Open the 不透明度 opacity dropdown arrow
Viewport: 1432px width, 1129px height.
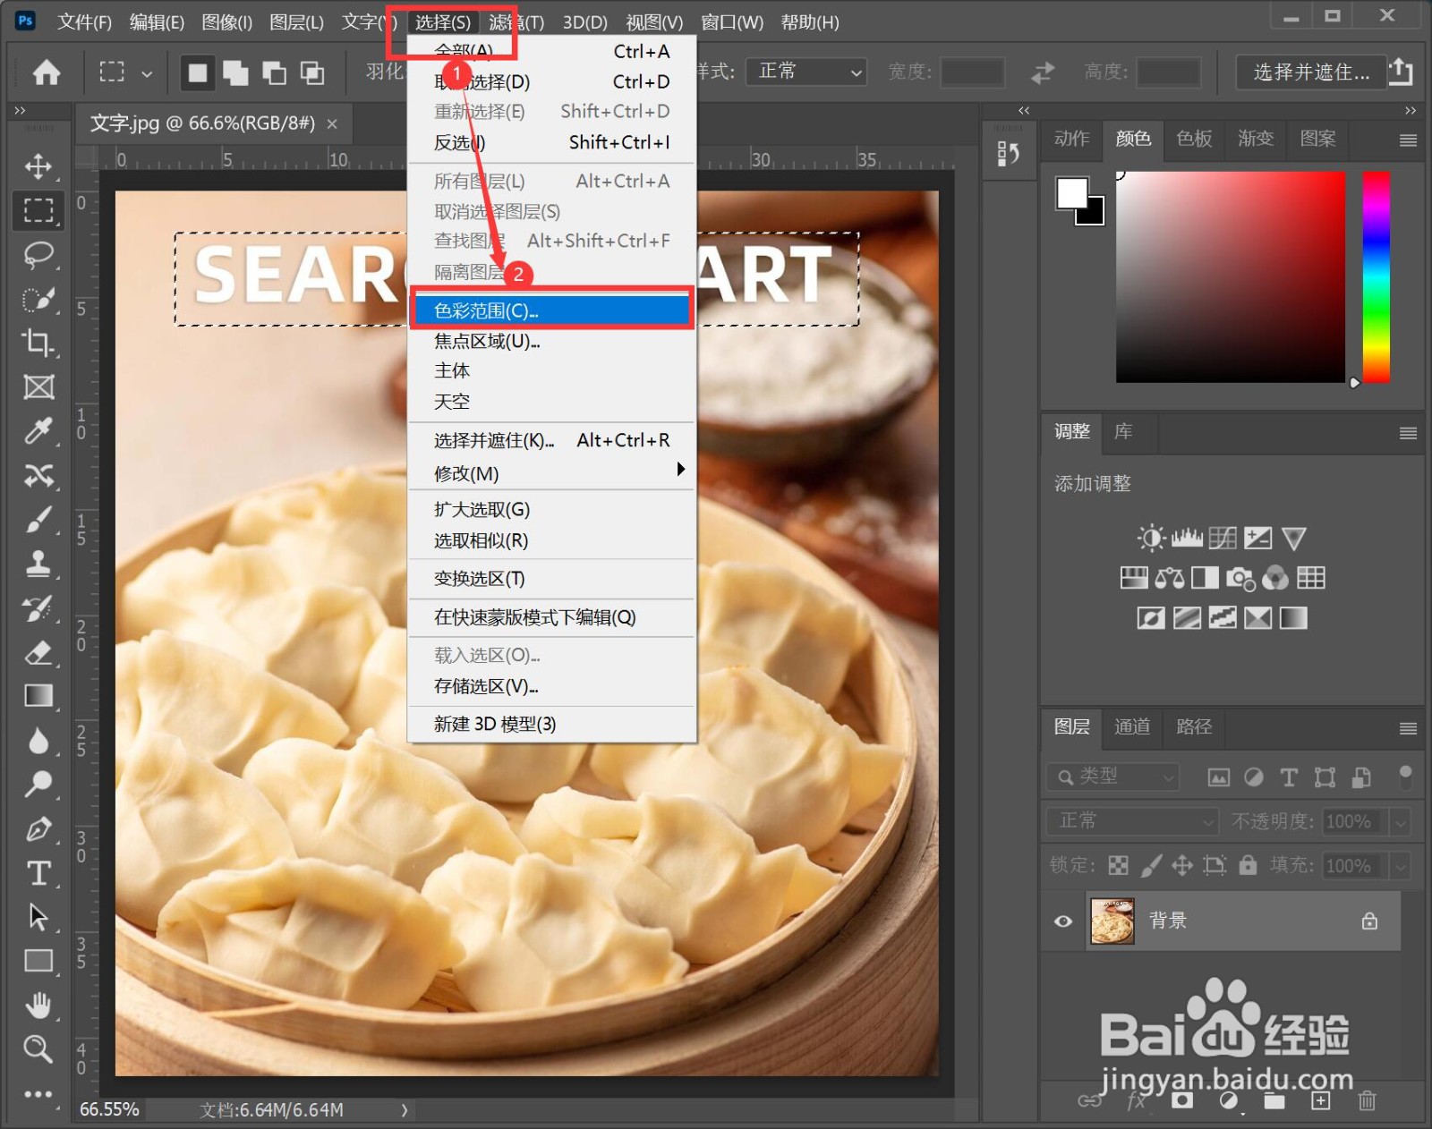point(1401,821)
